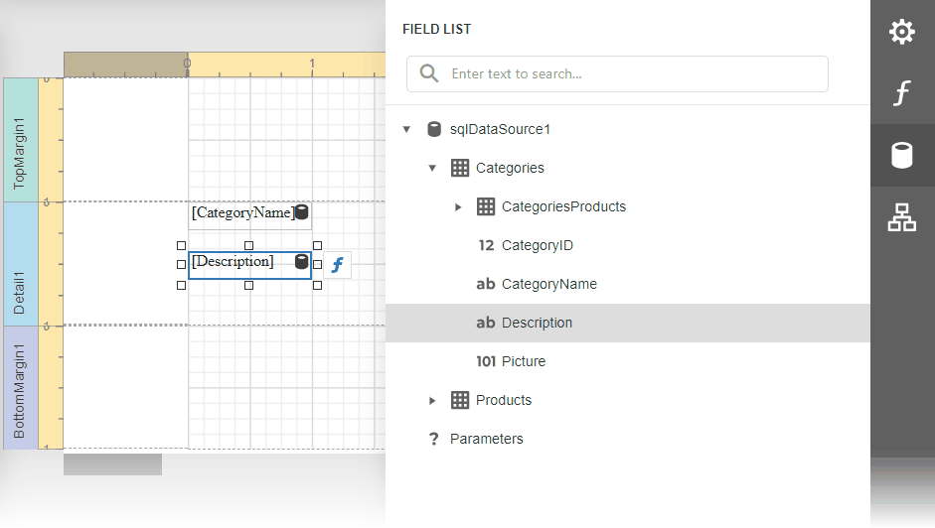Click the expression button beside Description label

[x=338, y=265]
